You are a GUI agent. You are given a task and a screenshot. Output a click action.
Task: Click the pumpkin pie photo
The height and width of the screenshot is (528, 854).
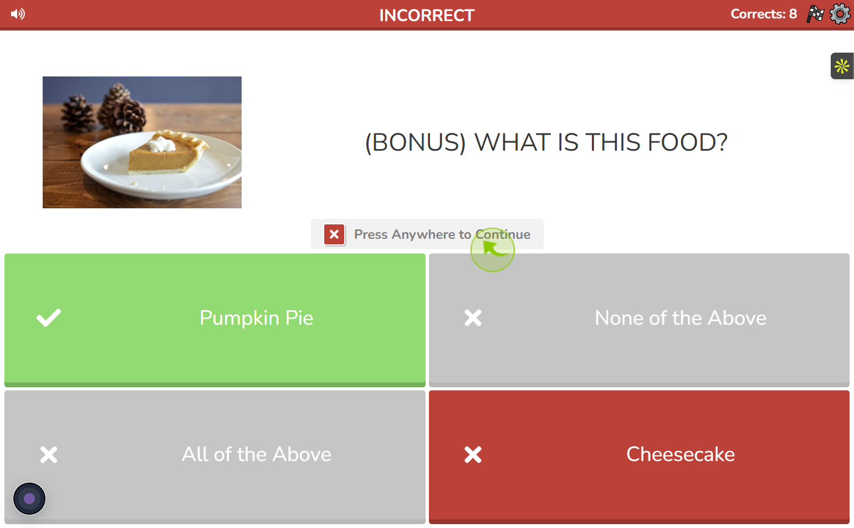pyautogui.click(x=142, y=142)
